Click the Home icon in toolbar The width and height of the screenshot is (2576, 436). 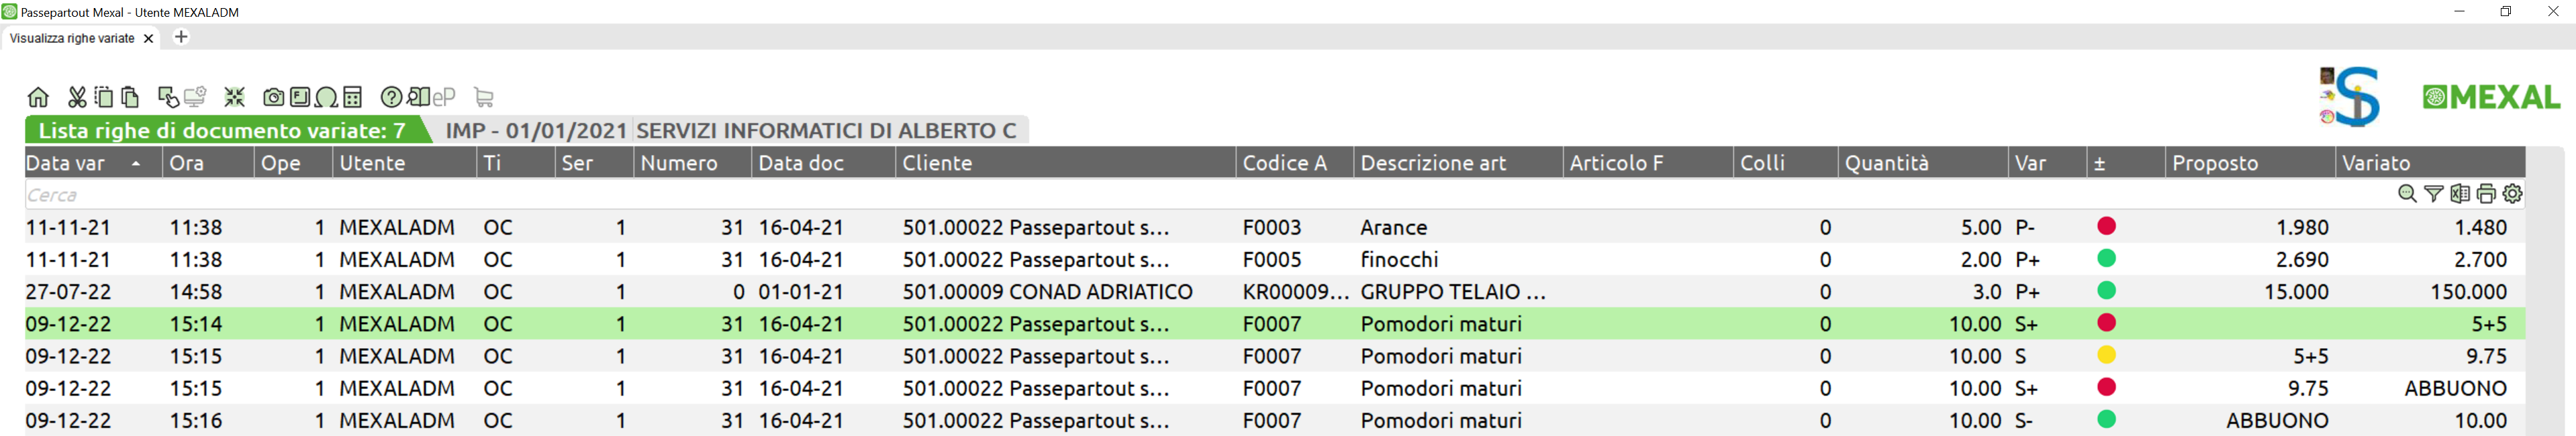[38, 97]
